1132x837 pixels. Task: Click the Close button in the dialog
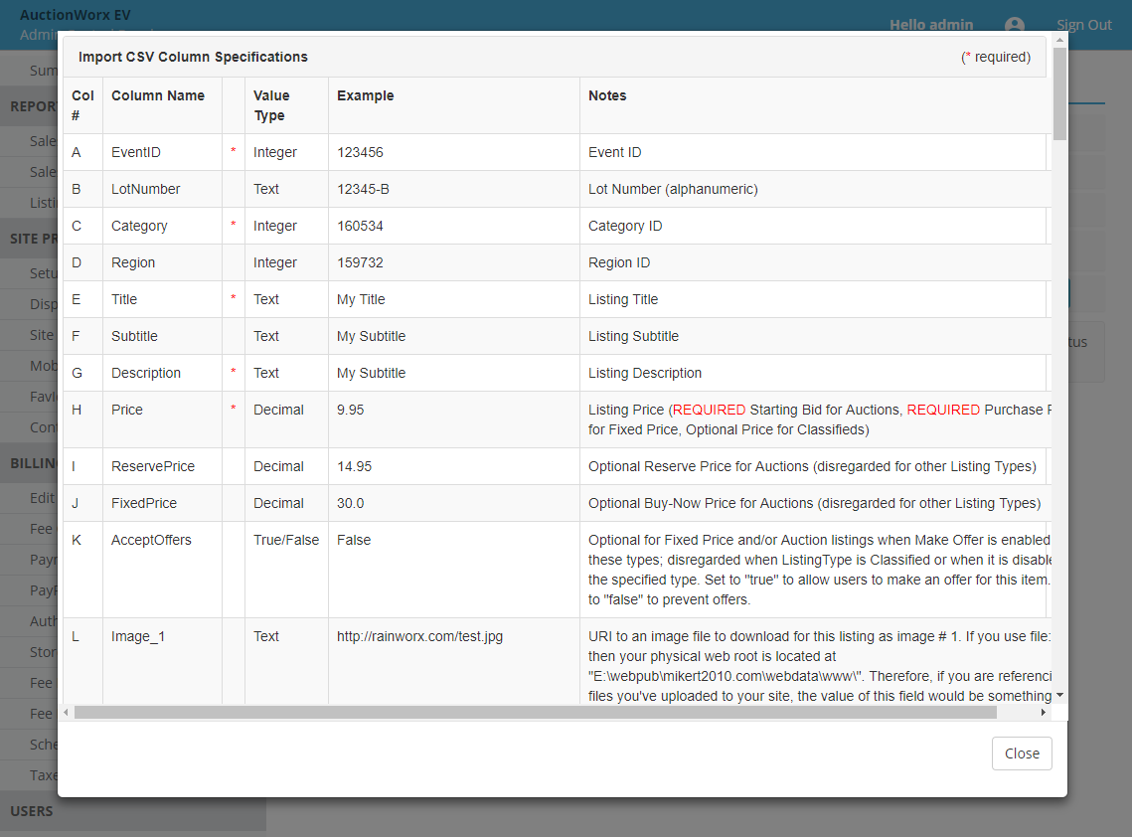click(x=1021, y=753)
